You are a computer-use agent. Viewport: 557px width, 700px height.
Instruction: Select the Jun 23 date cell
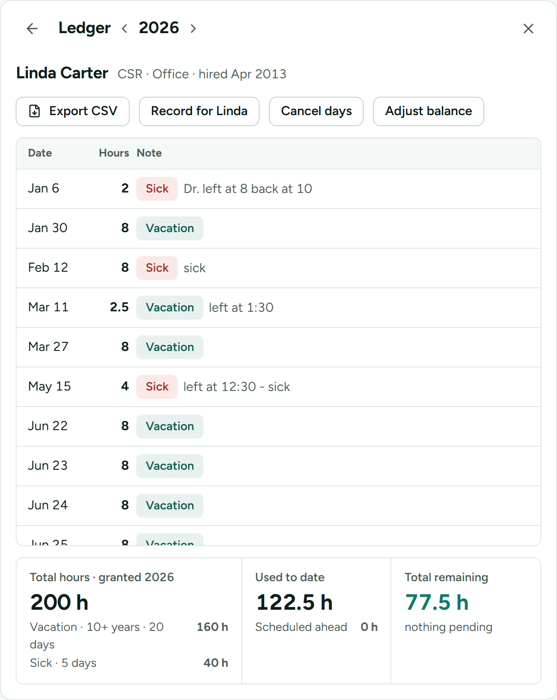coord(48,466)
